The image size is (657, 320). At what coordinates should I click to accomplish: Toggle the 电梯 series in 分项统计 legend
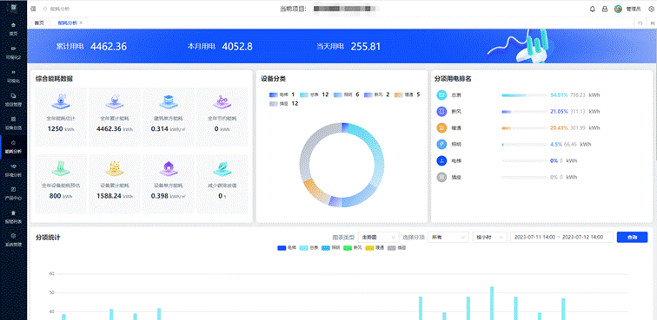[x=287, y=248]
